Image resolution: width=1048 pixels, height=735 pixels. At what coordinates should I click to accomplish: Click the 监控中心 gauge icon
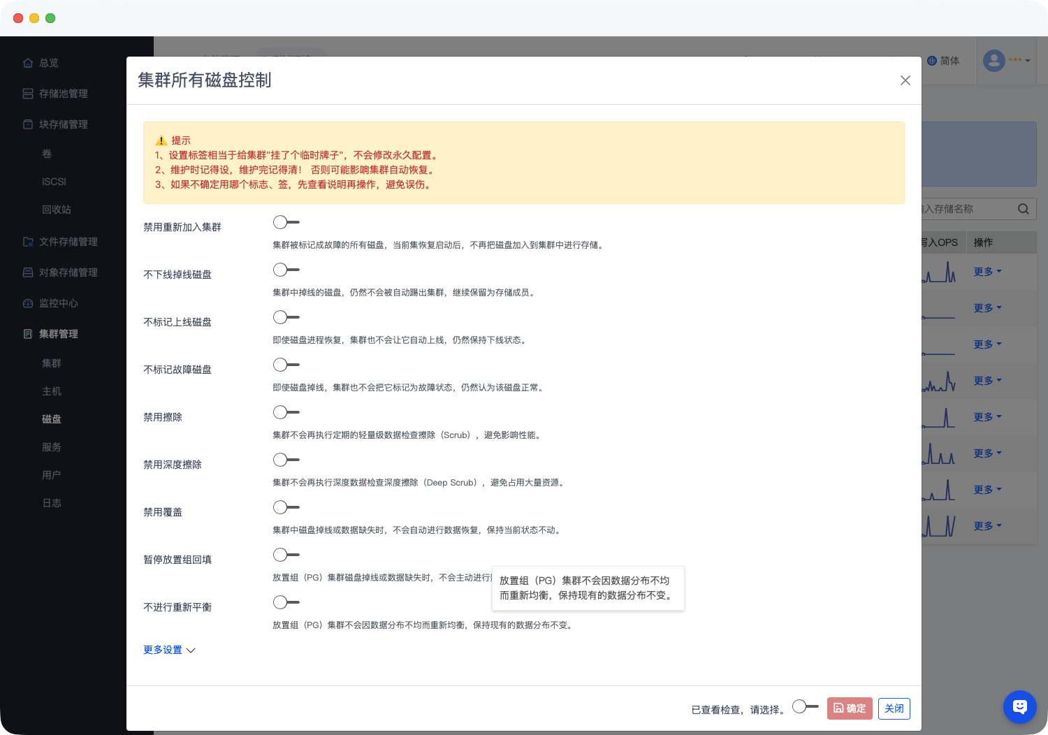point(28,303)
